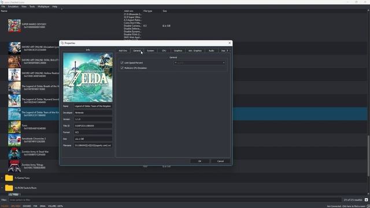This screenshot has width=370, height=208.
Task: Toggle the DOCKED status bar button
Action: (27, 206)
